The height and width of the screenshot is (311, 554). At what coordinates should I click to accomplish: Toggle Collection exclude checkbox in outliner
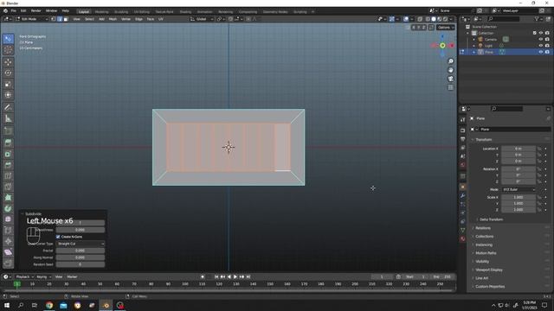coord(534,33)
